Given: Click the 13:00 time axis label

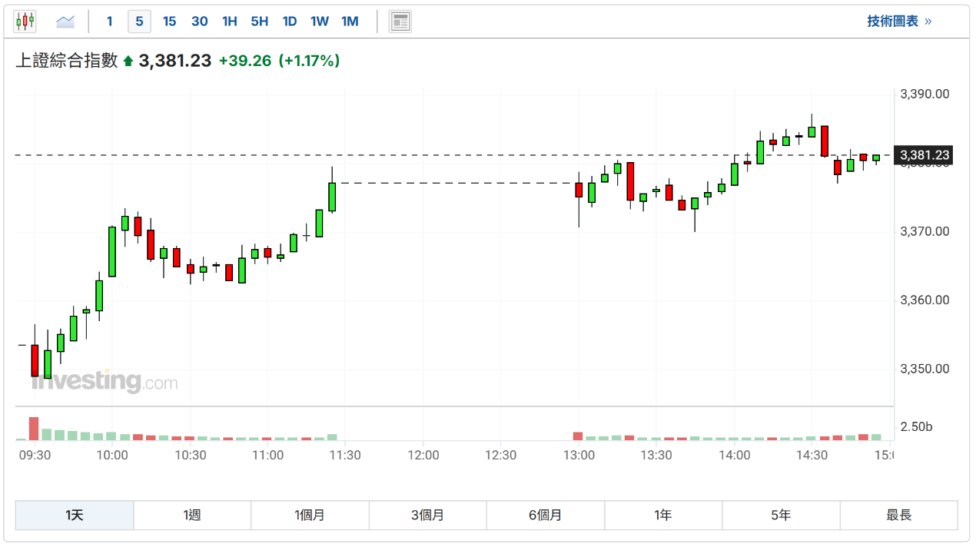Looking at the screenshot, I should [579, 455].
